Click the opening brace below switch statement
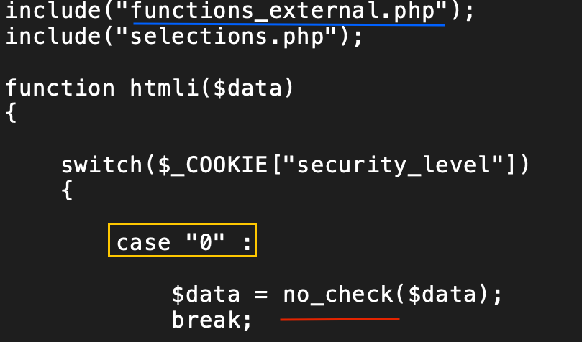The width and height of the screenshot is (582, 342). pos(67,190)
